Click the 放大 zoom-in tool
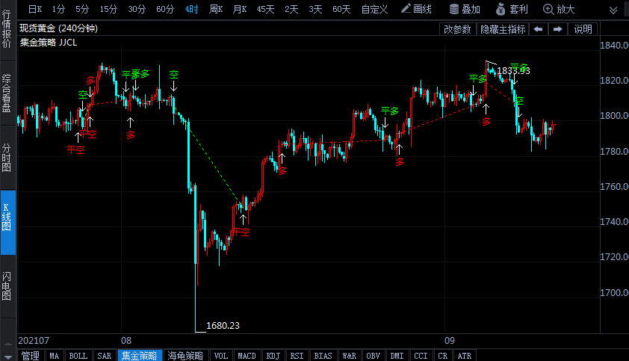 click(559, 9)
